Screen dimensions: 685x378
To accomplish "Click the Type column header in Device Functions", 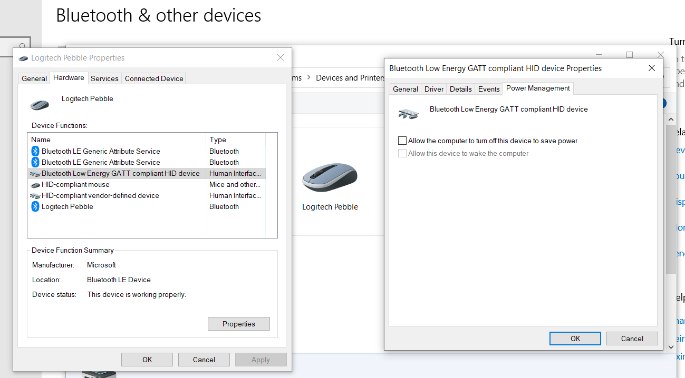I will 236,140.
